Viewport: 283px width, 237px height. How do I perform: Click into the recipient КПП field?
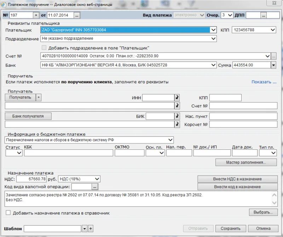tap(225, 98)
